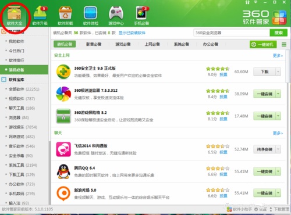The width and height of the screenshot is (291, 215).
Task: Expand install options for 飞信2014
Action: [278, 149]
